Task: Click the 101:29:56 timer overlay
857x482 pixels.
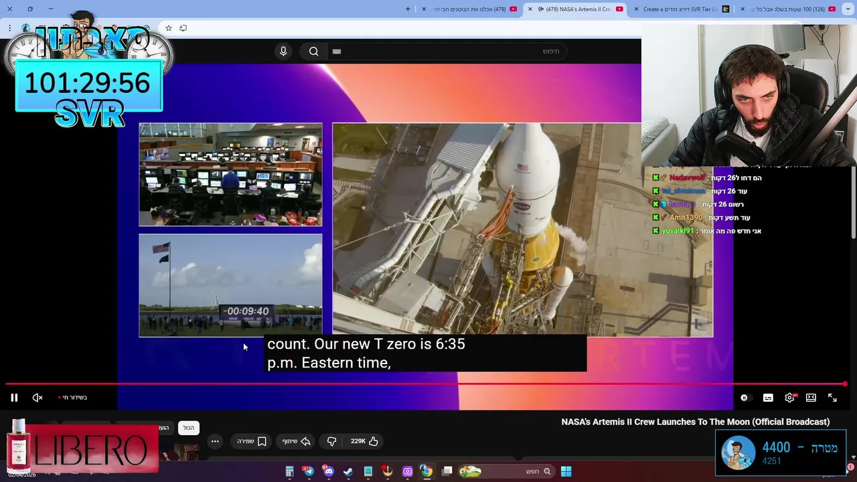Action: [88, 84]
